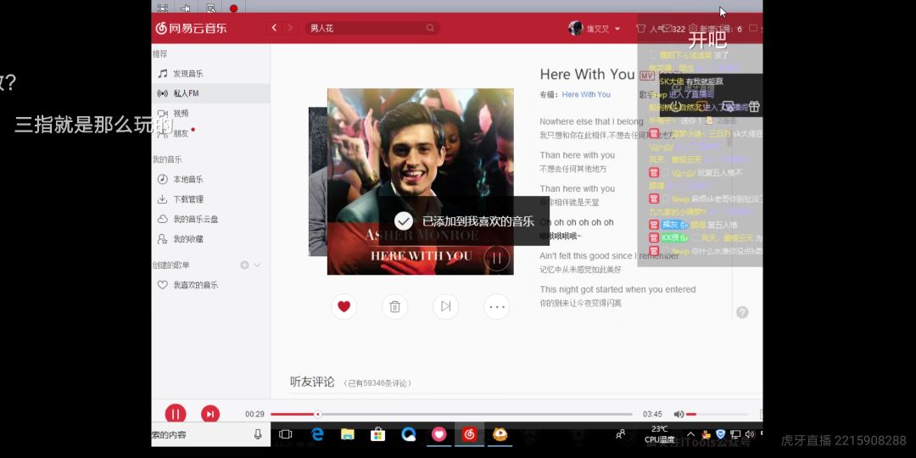Viewport: 916px width, 458px height.
Task: Click the red record button in the top toolbar
Action: tap(234, 8)
